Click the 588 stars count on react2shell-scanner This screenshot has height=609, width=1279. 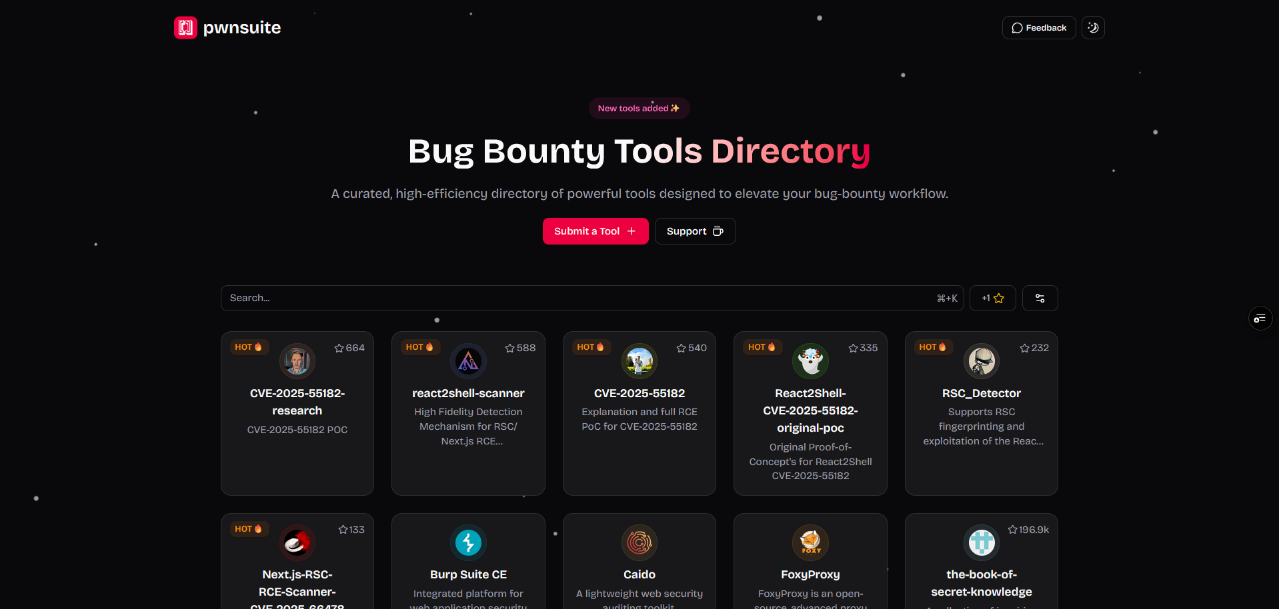[x=520, y=348]
